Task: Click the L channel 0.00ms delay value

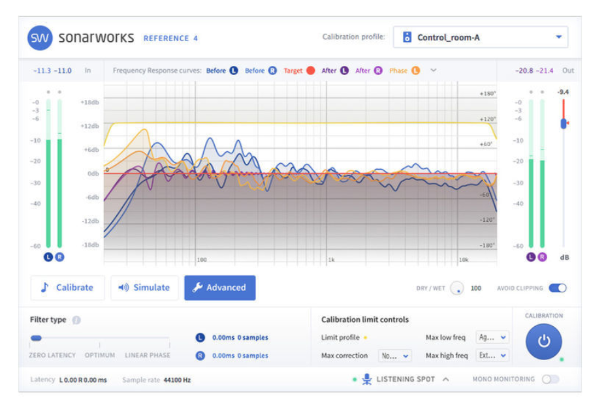Action: pos(223,338)
